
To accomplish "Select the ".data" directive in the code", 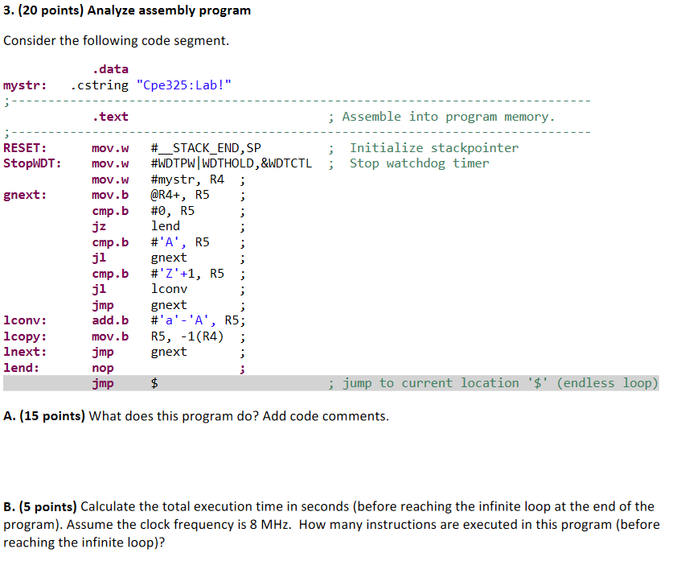I will tap(109, 69).
